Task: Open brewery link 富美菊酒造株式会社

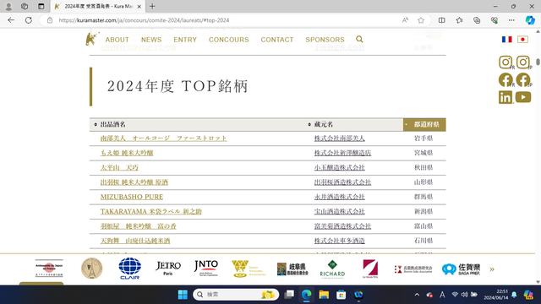Action: 342,226
